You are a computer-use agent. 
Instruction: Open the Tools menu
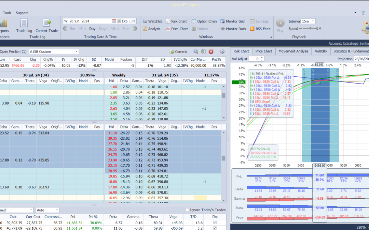pyautogui.click(x=7, y=13)
